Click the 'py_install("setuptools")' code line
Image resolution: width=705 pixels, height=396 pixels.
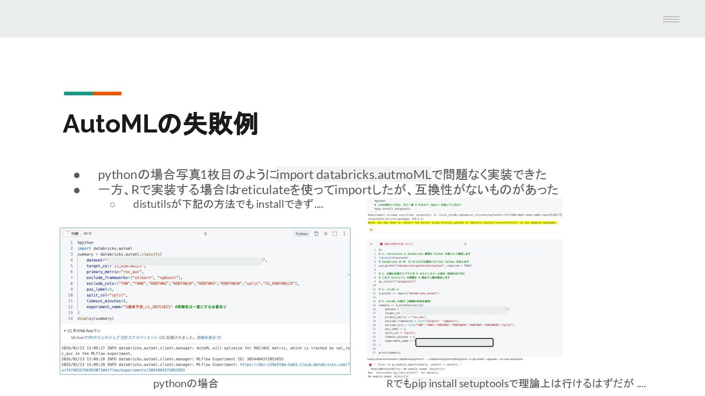coord(397,281)
